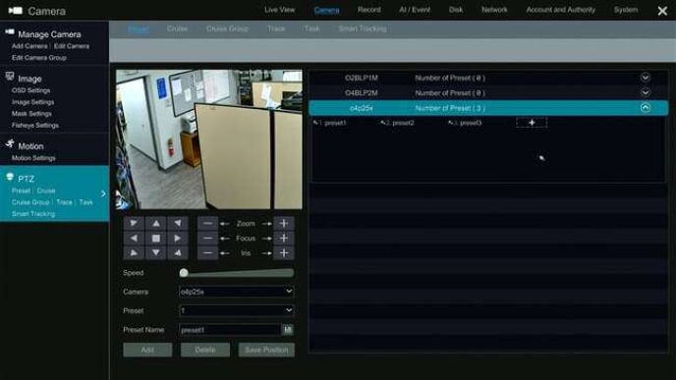Expand the O2BLP1M preset list
676x380 pixels.
coord(645,78)
